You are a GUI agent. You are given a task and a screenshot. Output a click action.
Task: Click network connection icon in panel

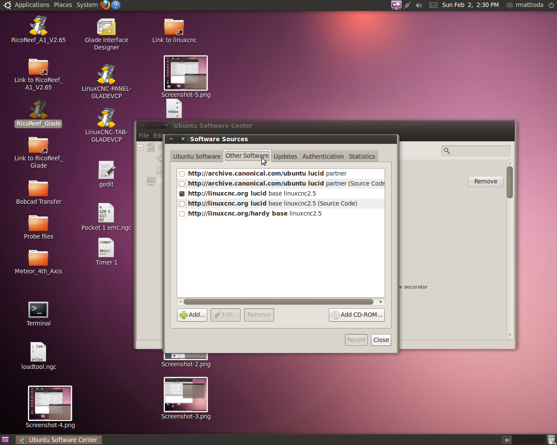[407, 5]
